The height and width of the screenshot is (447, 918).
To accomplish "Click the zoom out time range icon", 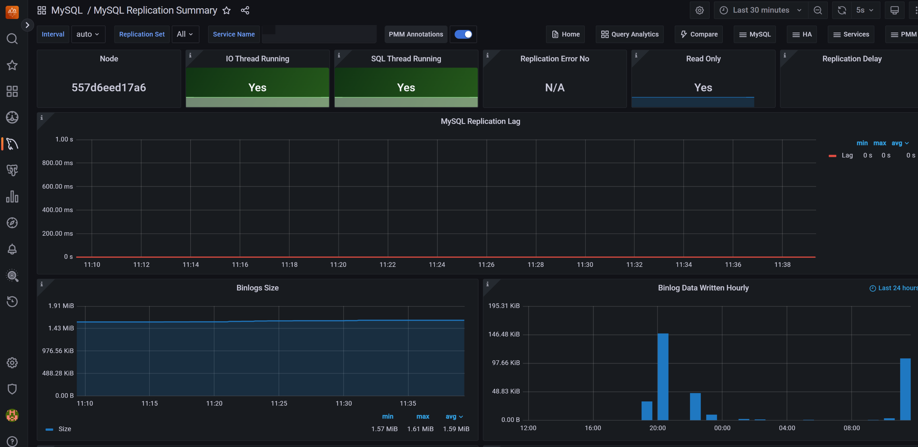I will click(818, 10).
